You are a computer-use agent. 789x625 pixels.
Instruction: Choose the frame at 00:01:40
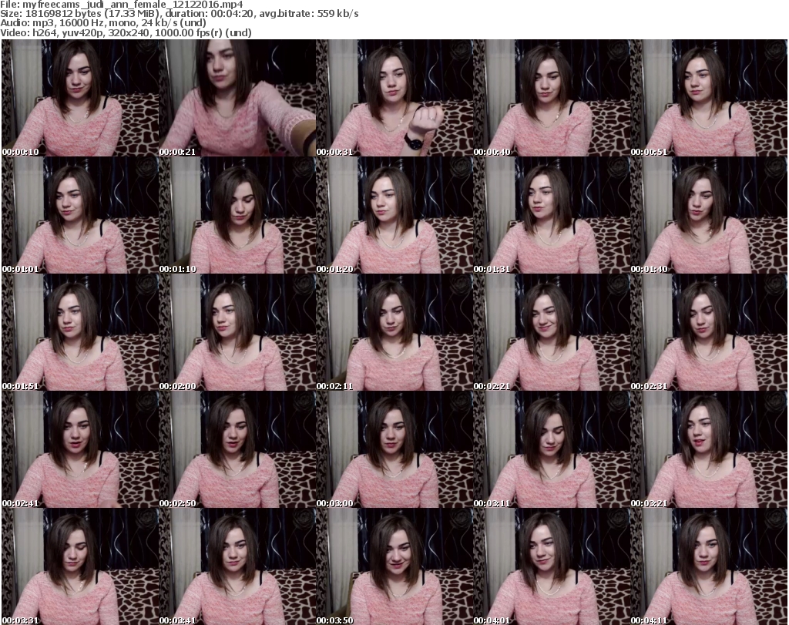coord(709,215)
